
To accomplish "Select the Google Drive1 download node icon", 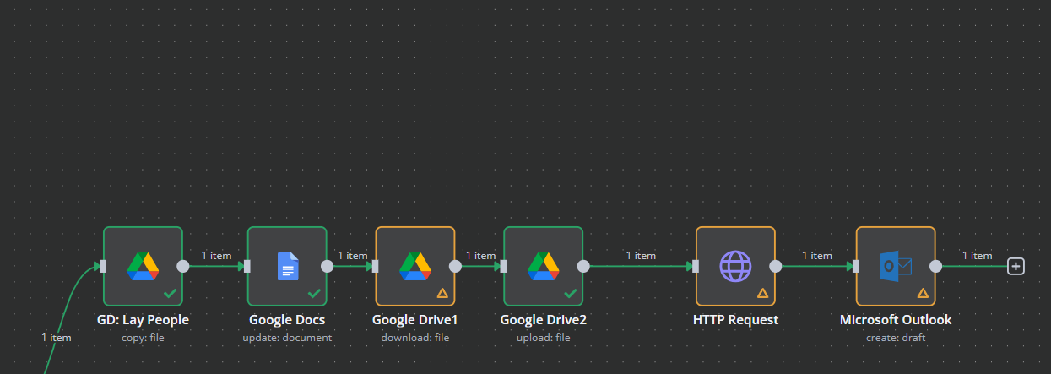I will (x=415, y=266).
